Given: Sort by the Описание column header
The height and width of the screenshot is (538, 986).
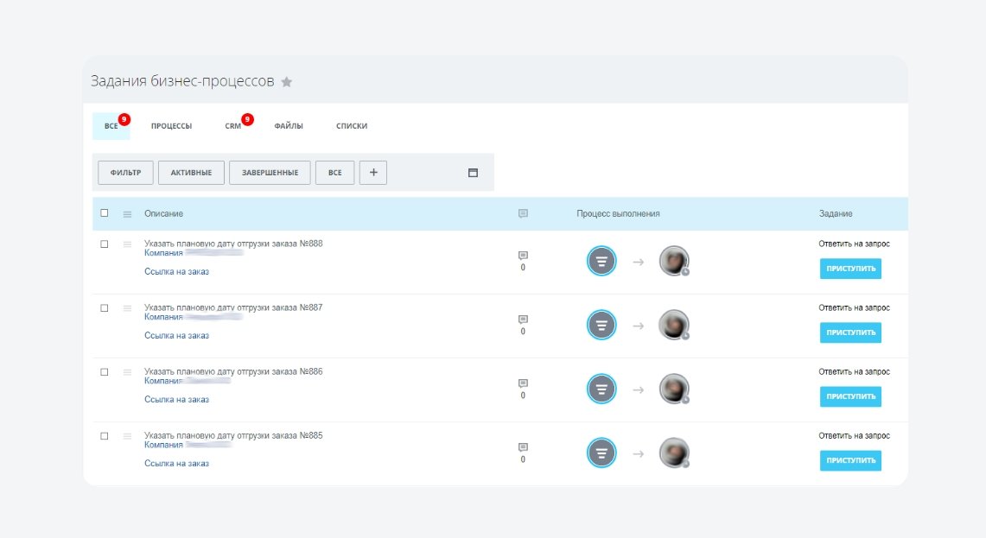Looking at the screenshot, I should coord(163,213).
